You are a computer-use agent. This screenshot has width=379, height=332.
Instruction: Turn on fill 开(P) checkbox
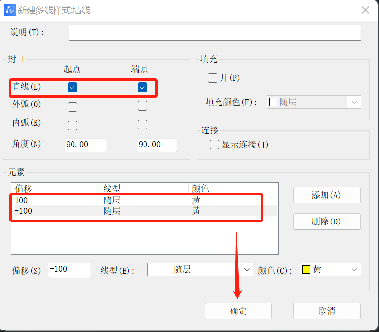[x=213, y=78]
